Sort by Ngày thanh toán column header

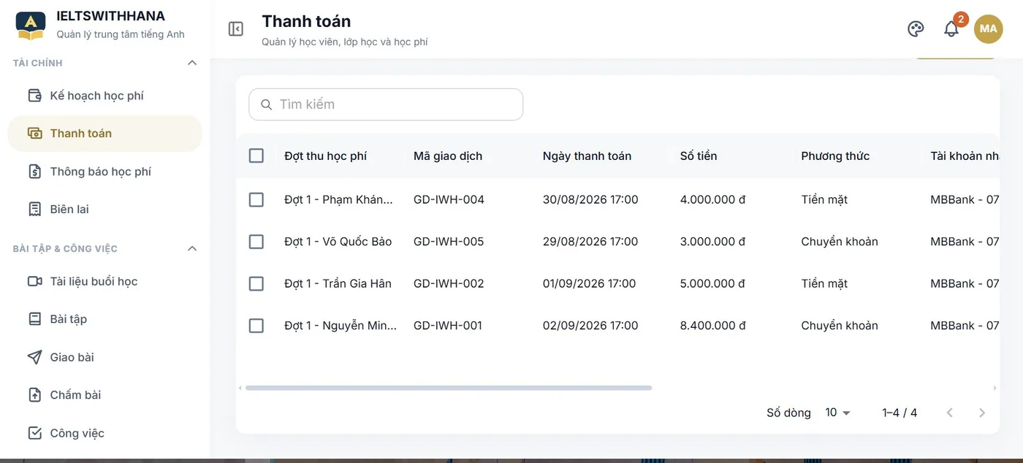coord(587,156)
